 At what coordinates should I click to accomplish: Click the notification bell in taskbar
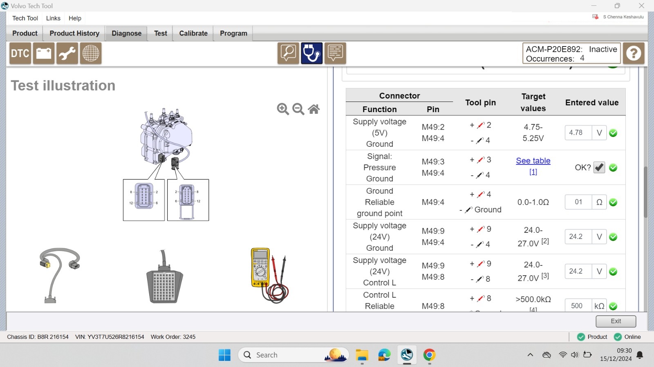pos(640,355)
